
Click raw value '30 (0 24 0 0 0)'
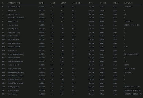pos(130,69)
